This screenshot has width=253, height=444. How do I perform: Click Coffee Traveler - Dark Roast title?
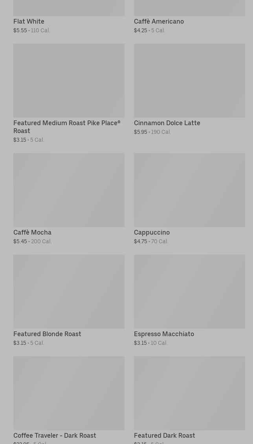(x=55, y=436)
